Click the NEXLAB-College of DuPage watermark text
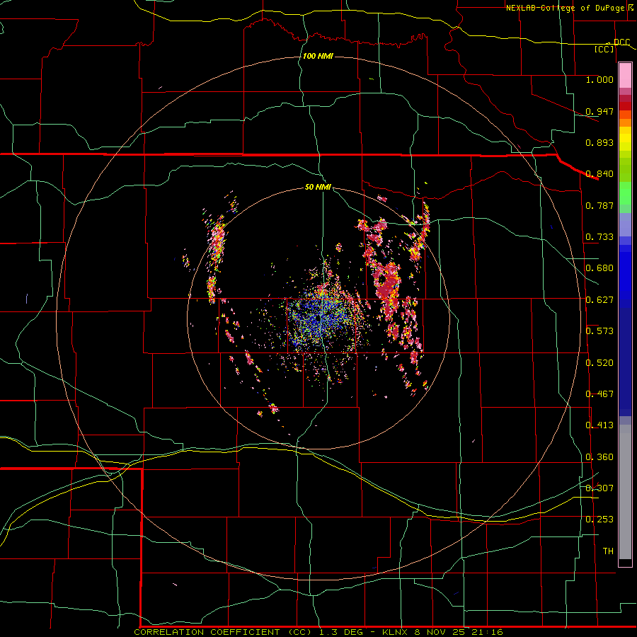Viewport: 637px width, 637px height. pos(565,8)
